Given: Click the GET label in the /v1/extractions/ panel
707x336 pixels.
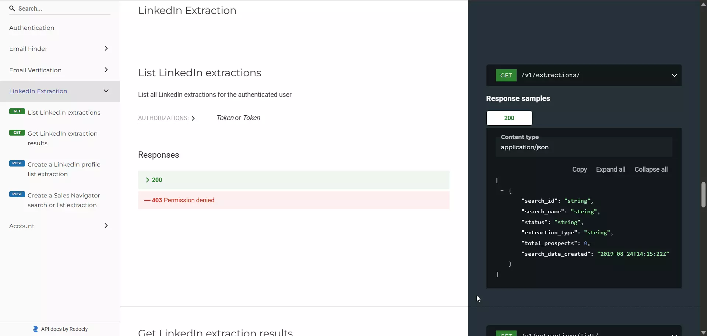Looking at the screenshot, I should click(x=506, y=75).
